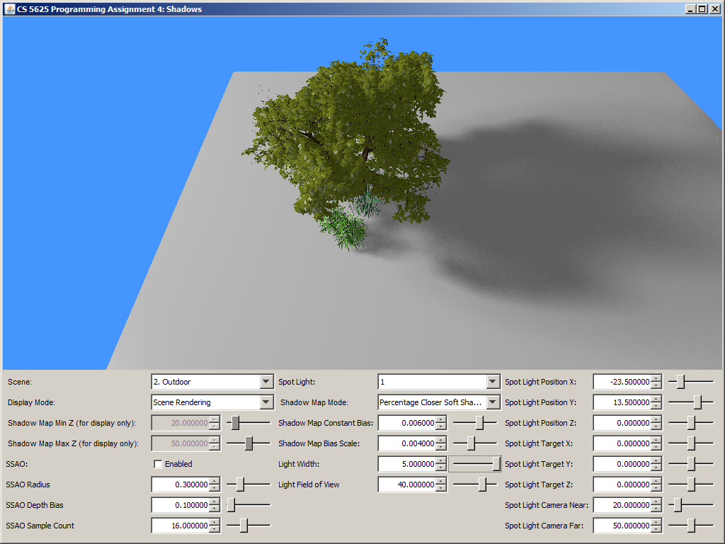Expand the Display Mode dropdown

[x=266, y=402]
